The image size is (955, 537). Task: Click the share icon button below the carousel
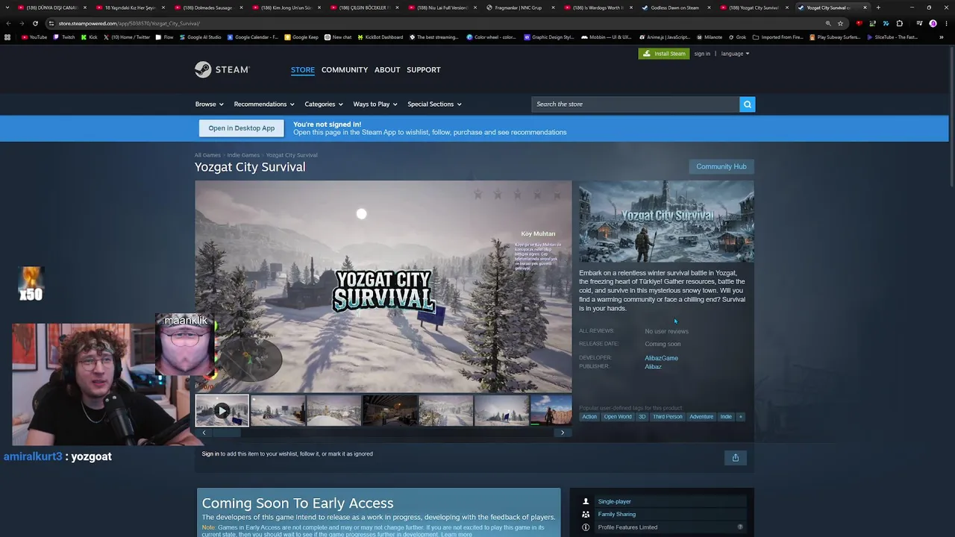click(x=735, y=458)
